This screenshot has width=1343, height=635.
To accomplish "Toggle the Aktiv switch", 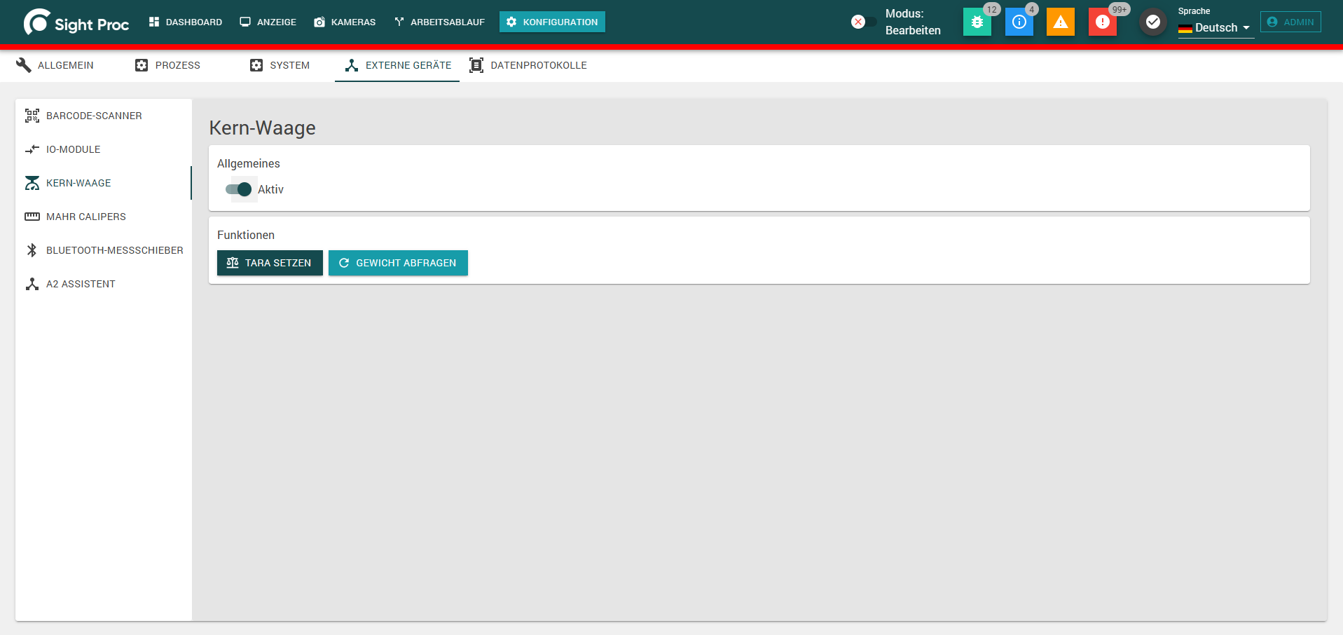I will (239, 189).
